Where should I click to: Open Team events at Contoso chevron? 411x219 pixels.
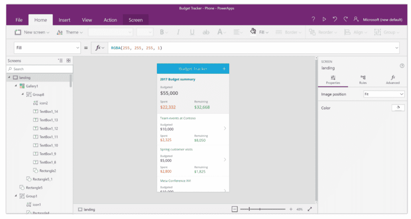(x=225, y=128)
